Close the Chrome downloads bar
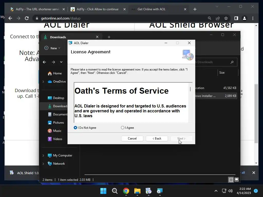263x197 pixels. tap(253, 173)
